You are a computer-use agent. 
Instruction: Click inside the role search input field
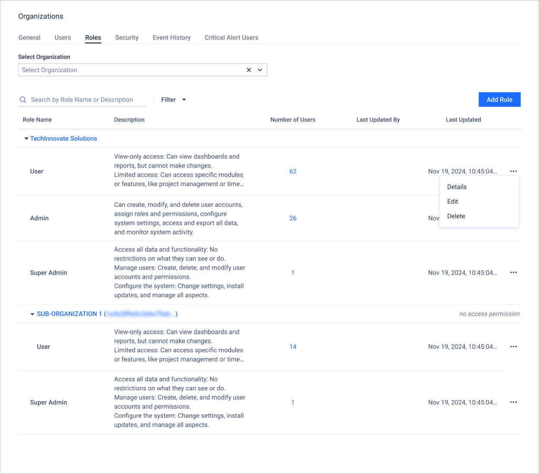(82, 99)
